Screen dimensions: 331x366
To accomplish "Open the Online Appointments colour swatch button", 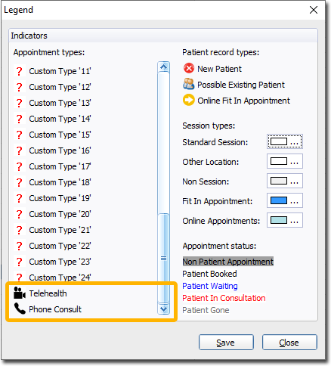I will click(x=285, y=220).
